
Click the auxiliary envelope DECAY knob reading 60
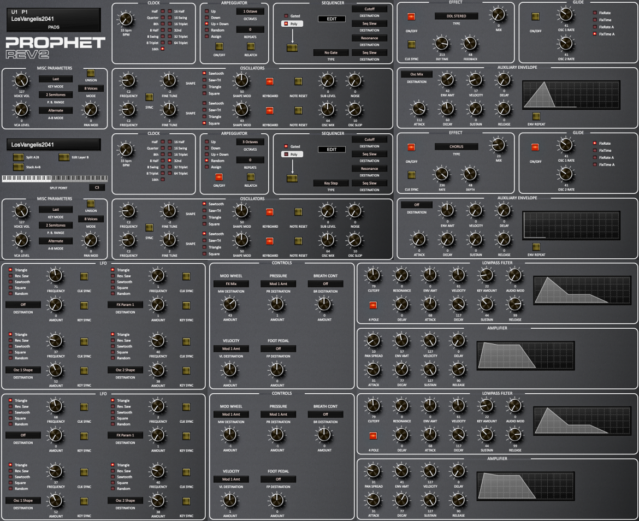tap(447, 109)
